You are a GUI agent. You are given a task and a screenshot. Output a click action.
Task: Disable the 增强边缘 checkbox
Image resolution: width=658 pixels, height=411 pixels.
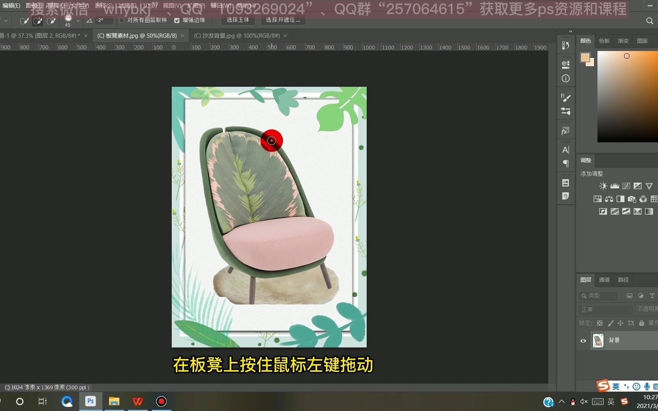[x=176, y=20]
